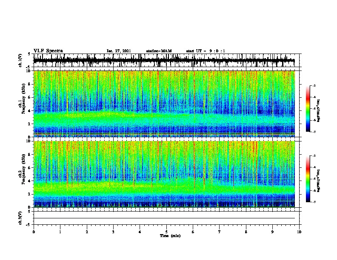Click time axis tick label "5"
Image resolution: width=337 pixels, height=260 pixels.
click(166, 232)
